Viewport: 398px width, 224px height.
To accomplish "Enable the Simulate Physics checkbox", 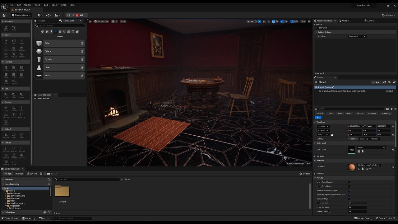I will [x=349, y=199].
